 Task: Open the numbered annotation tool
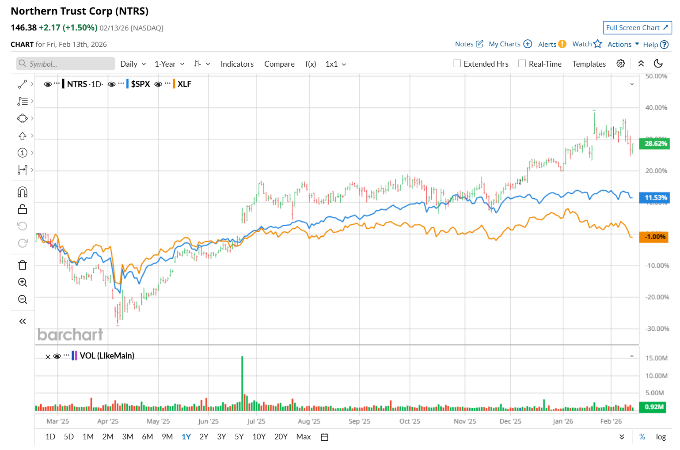[x=23, y=153]
